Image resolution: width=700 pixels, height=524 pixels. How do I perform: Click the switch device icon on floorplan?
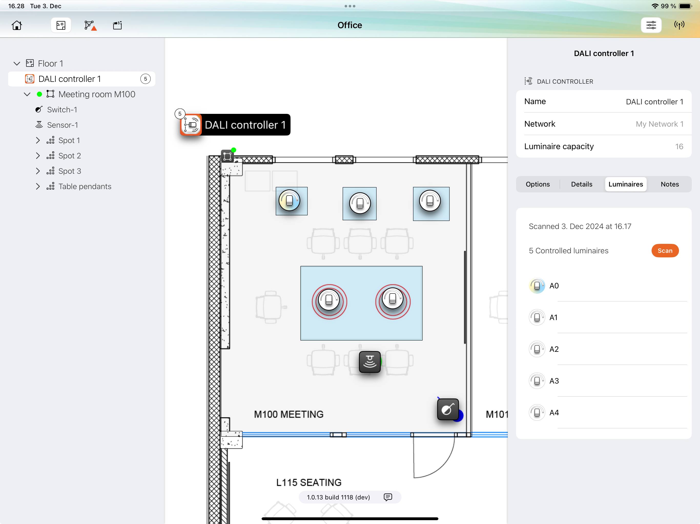(447, 409)
